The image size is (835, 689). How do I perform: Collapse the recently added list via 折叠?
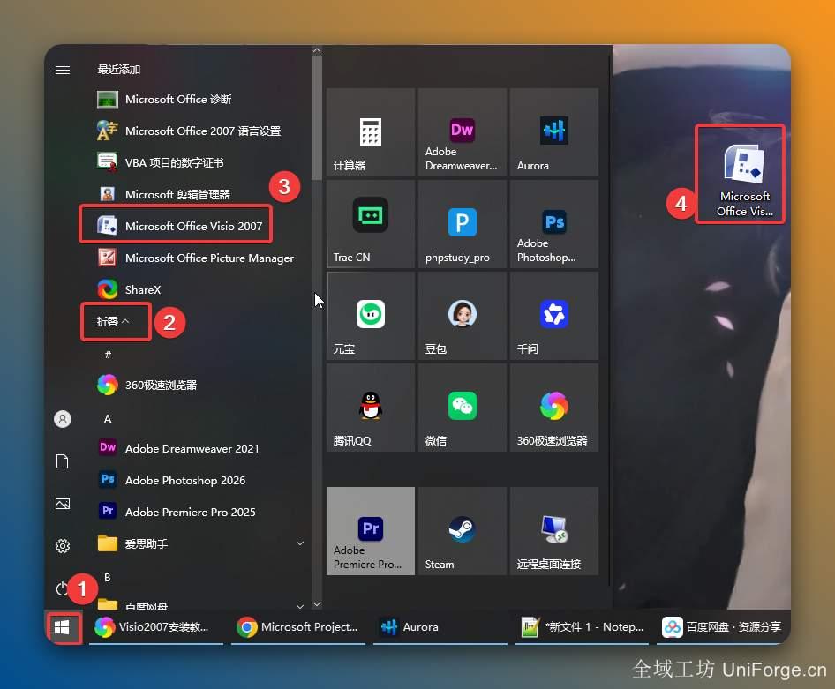(113, 321)
